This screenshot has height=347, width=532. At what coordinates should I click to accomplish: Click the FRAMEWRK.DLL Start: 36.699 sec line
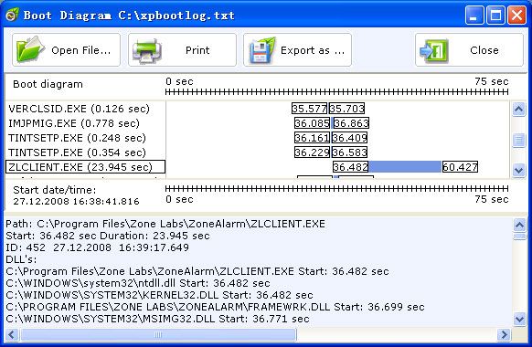tap(215, 307)
